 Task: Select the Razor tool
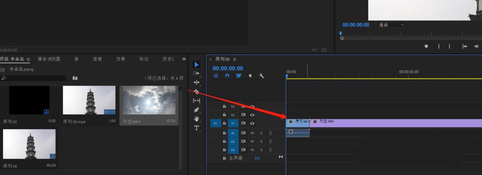197,92
